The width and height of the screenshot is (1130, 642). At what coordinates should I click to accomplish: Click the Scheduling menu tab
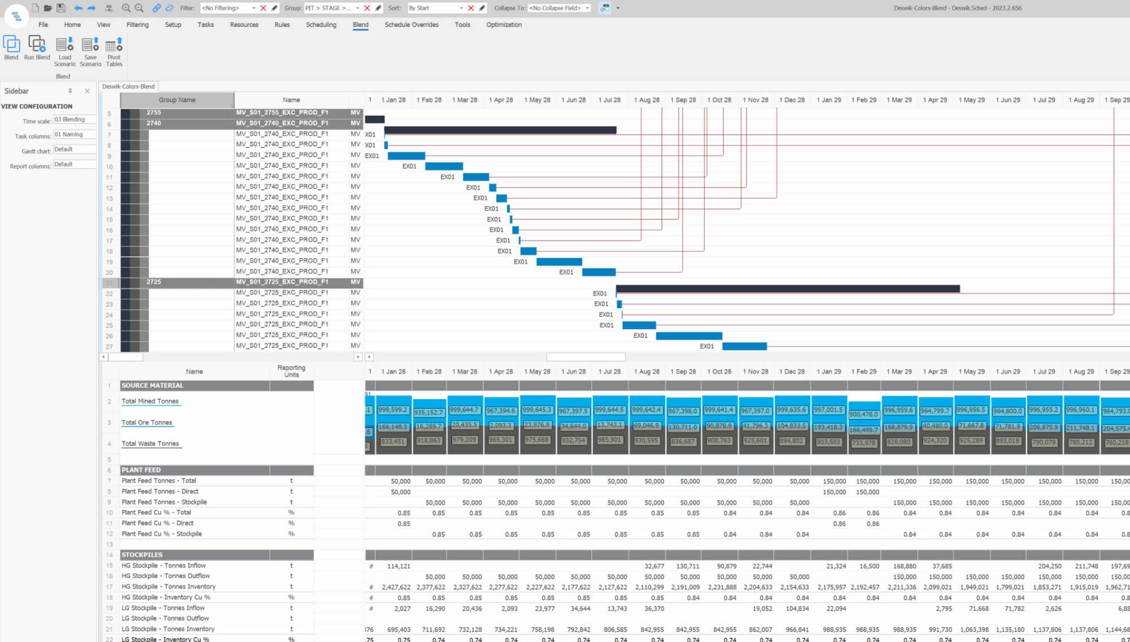pos(320,25)
